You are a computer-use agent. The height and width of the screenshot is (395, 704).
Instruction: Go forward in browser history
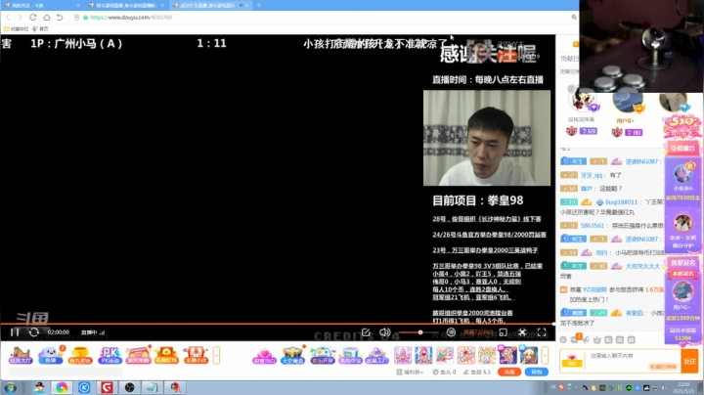coord(20,17)
